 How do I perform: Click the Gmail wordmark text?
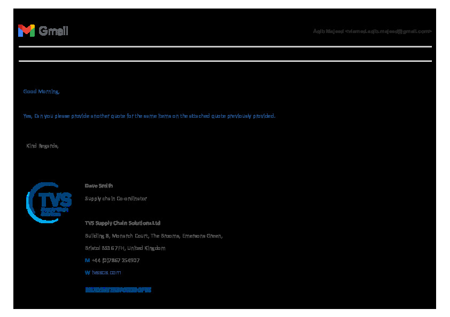[53, 31]
